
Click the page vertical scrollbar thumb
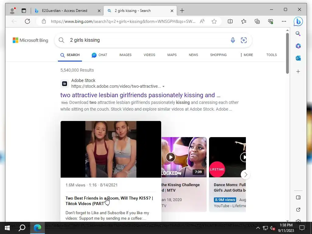tap(287, 53)
